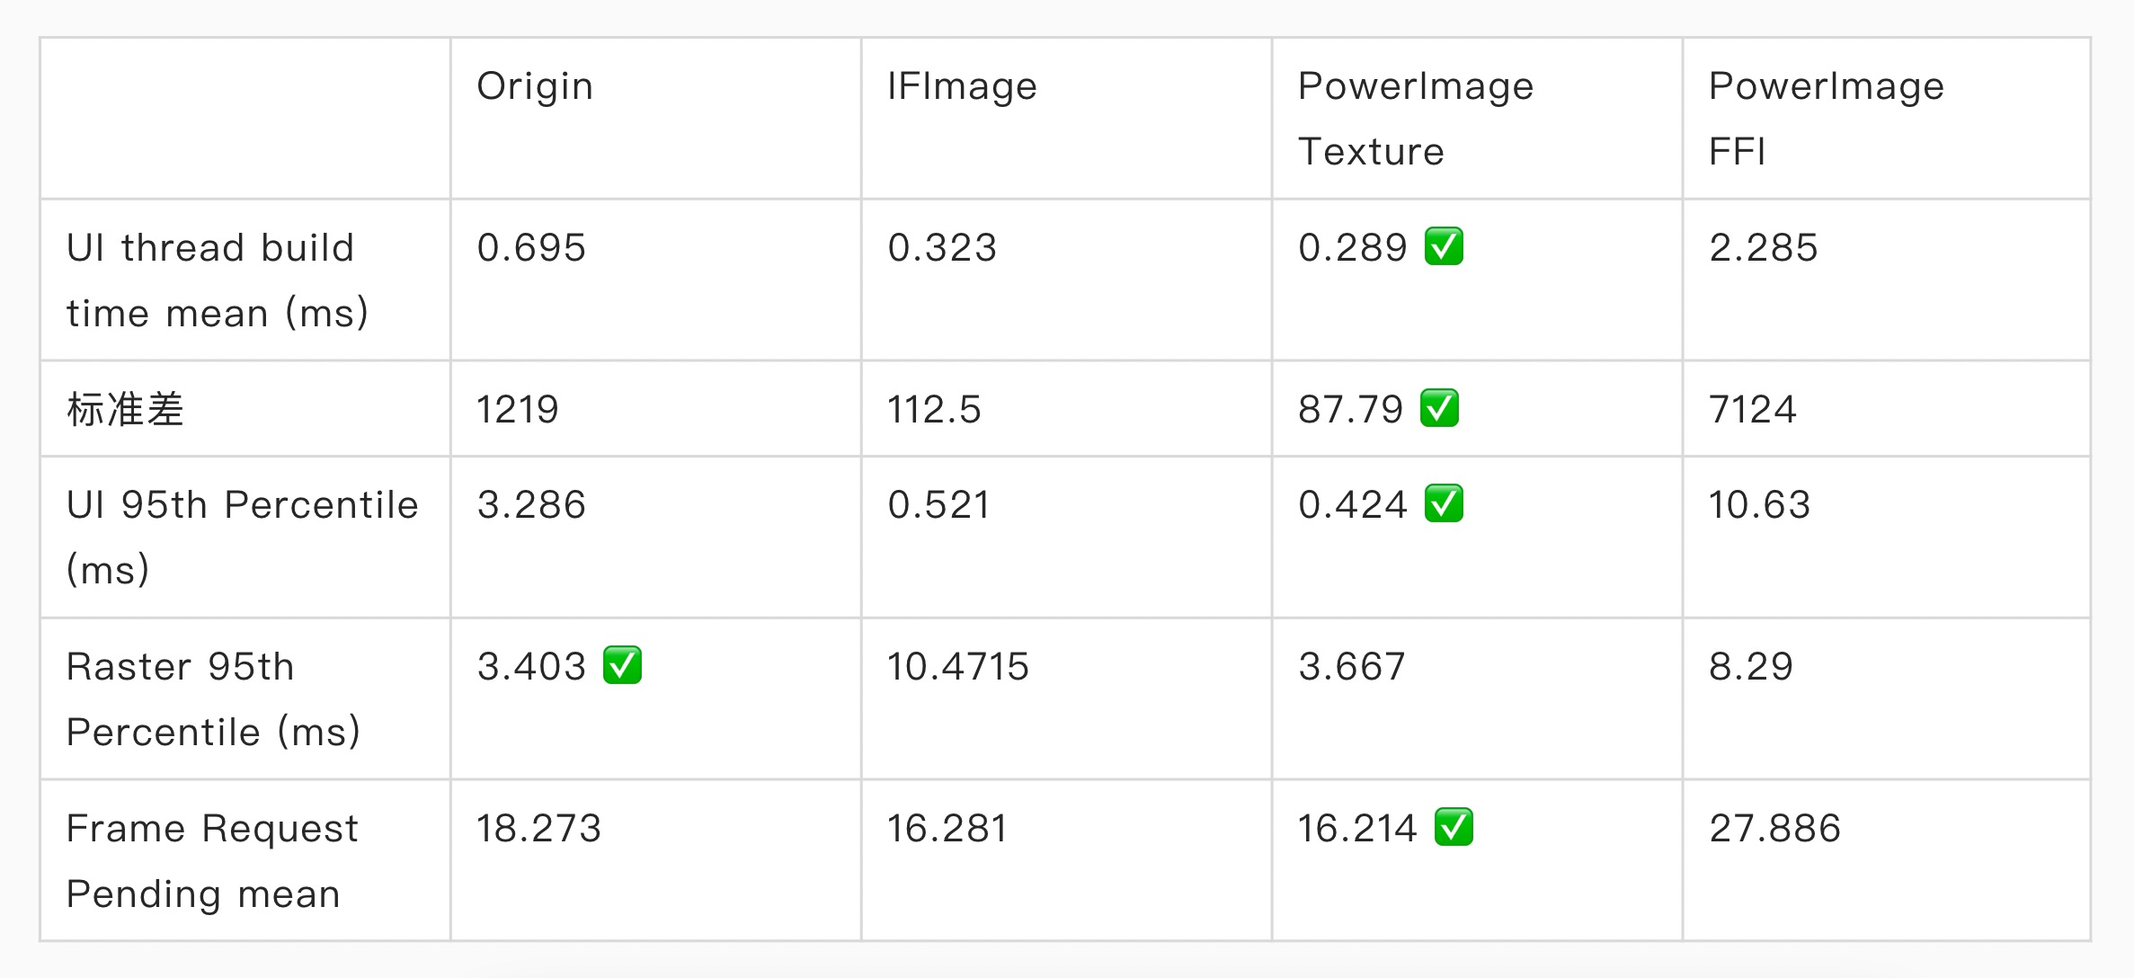Click the 7124 value cell
This screenshot has width=2134, height=978.
click(x=1752, y=410)
